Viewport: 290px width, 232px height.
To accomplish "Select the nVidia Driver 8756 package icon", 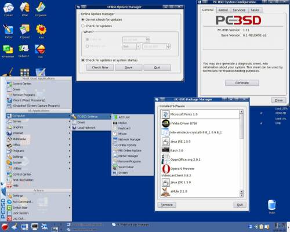I will pos(166,124).
